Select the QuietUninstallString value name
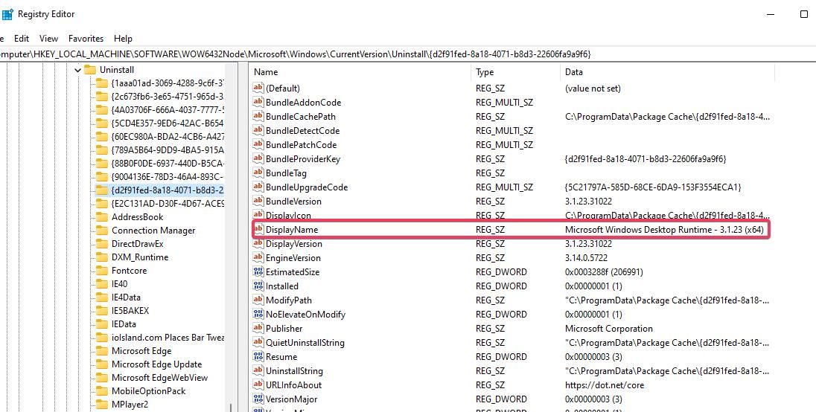This screenshot has height=412, width=816. (x=305, y=342)
